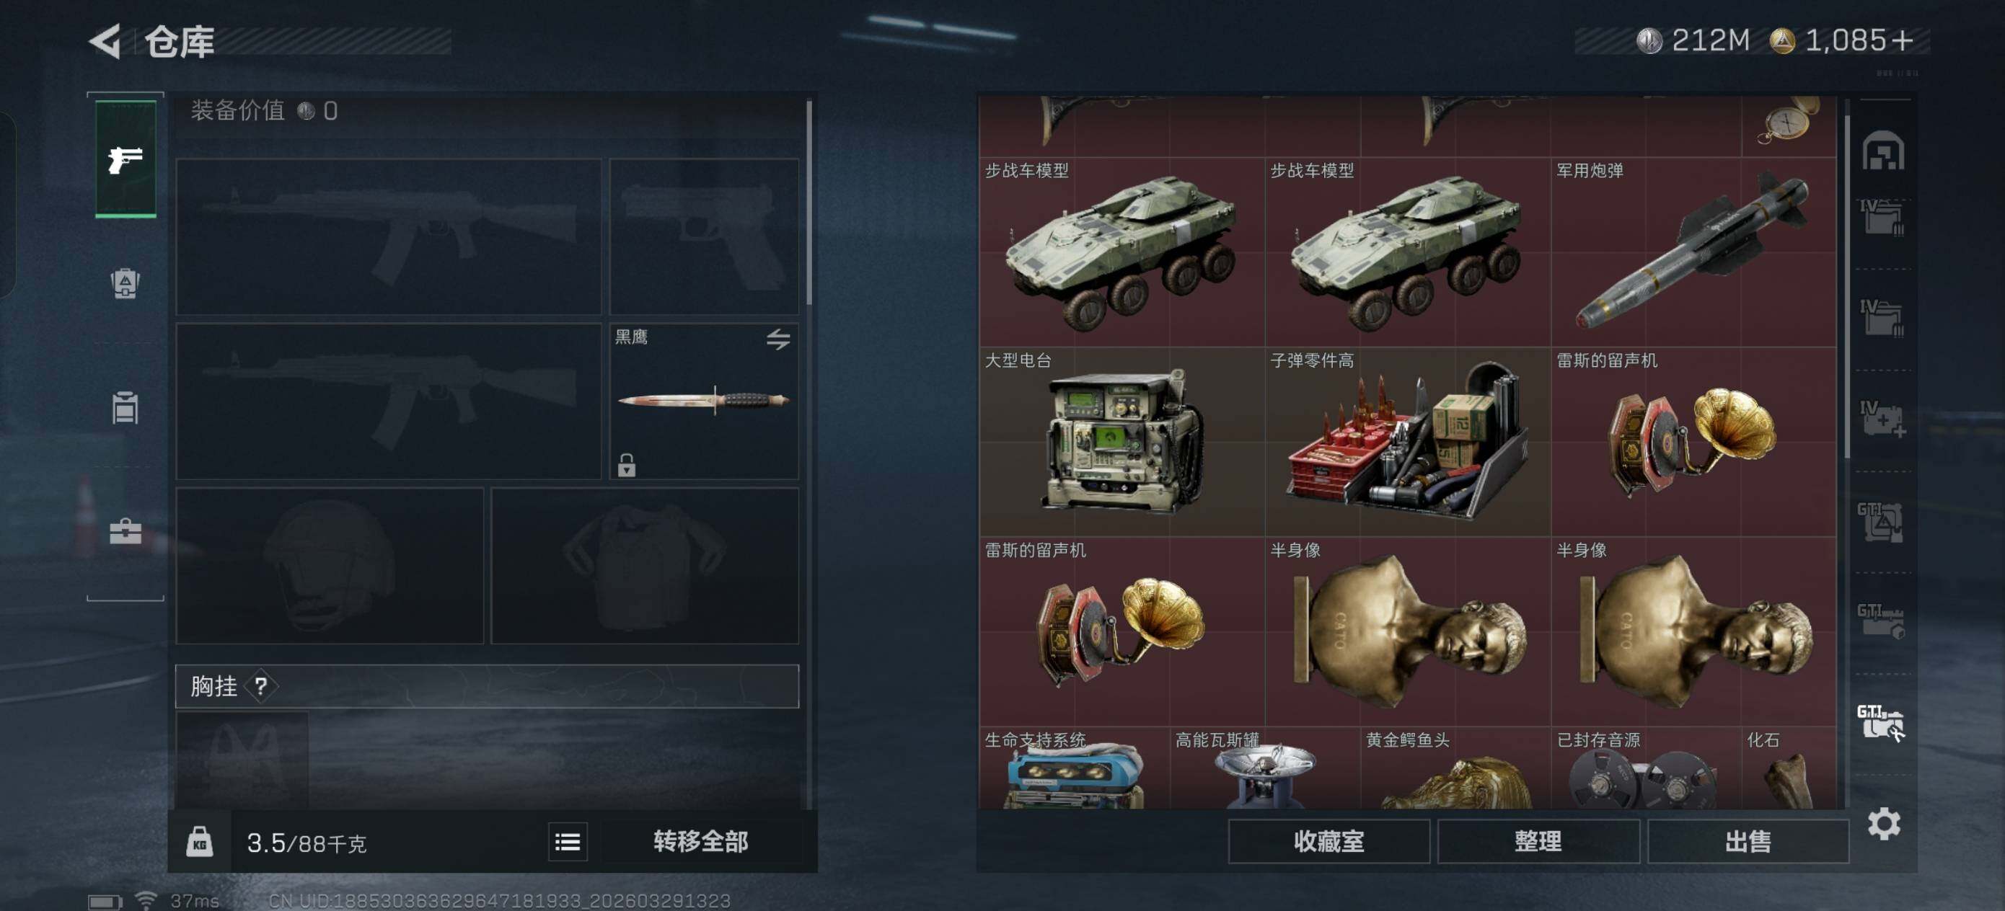Select the weapons tab with pistol icon
Screen dimensions: 2005x911
125,159
